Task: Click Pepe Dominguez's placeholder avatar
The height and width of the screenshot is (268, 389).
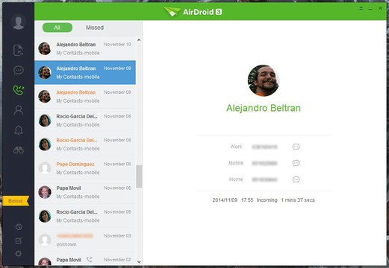Action: click(x=45, y=168)
